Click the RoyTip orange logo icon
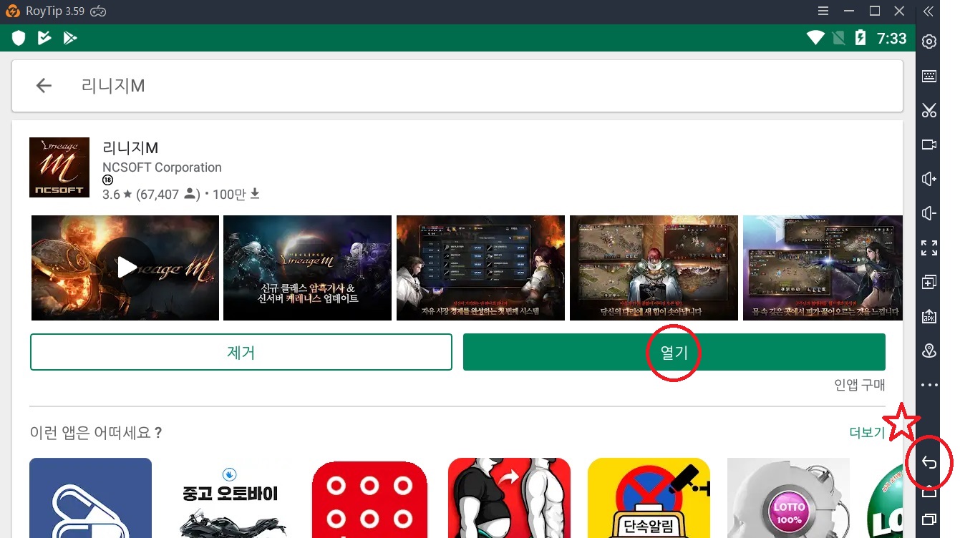Viewport: 960px width, 538px height. [12, 11]
